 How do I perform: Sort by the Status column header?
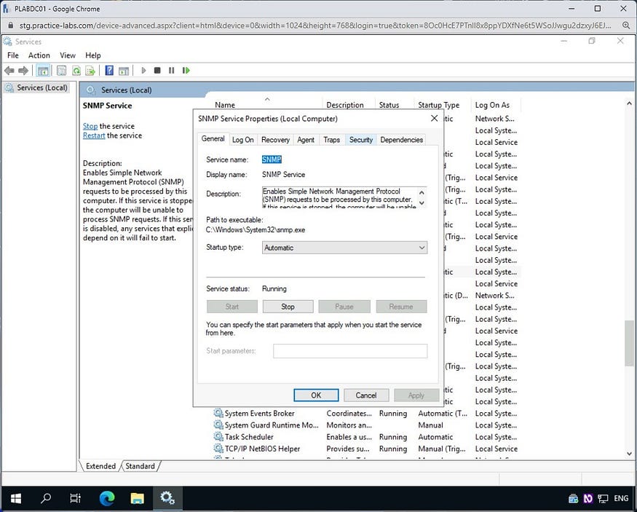click(394, 105)
